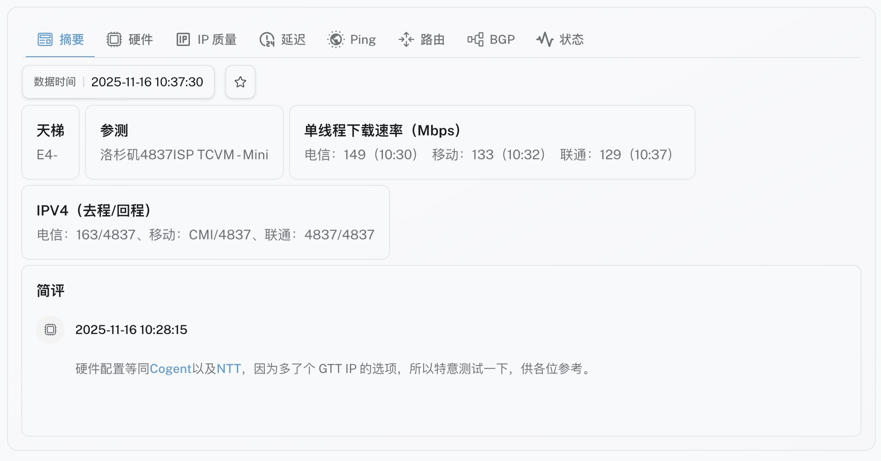Screen dimensions: 881x461
Task: Click the summary tab icon
Action: 45,39
